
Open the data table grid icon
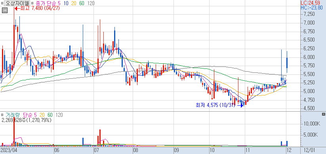point(5,10)
